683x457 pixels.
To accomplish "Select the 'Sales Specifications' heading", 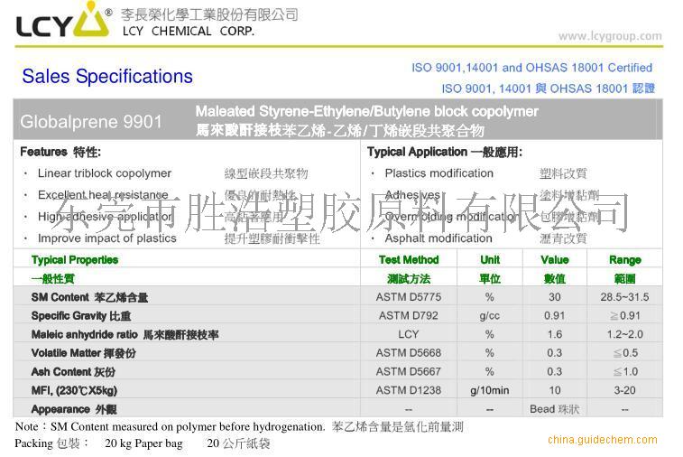I will click(x=107, y=76).
